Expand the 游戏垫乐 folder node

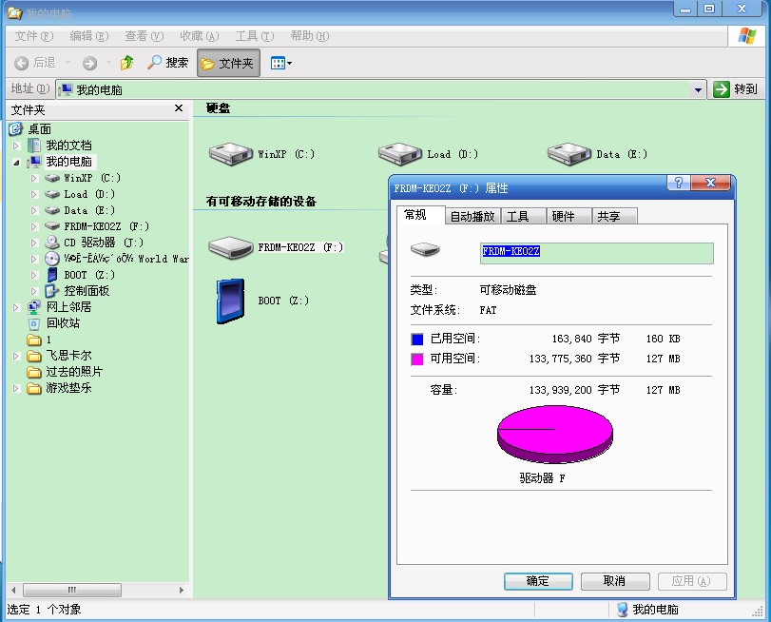pyautogui.click(x=16, y=388)
